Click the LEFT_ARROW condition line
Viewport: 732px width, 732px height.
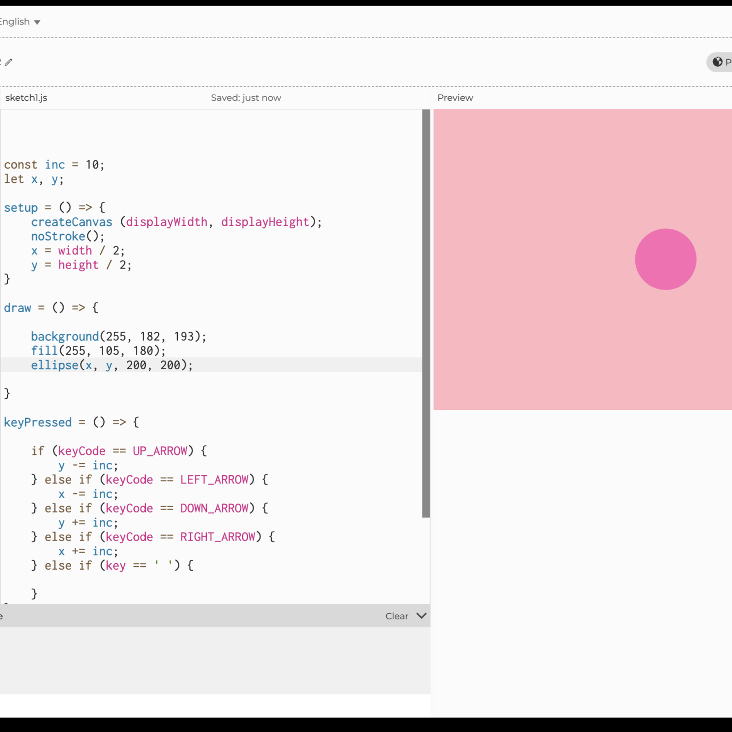click(x=149, y=479)
